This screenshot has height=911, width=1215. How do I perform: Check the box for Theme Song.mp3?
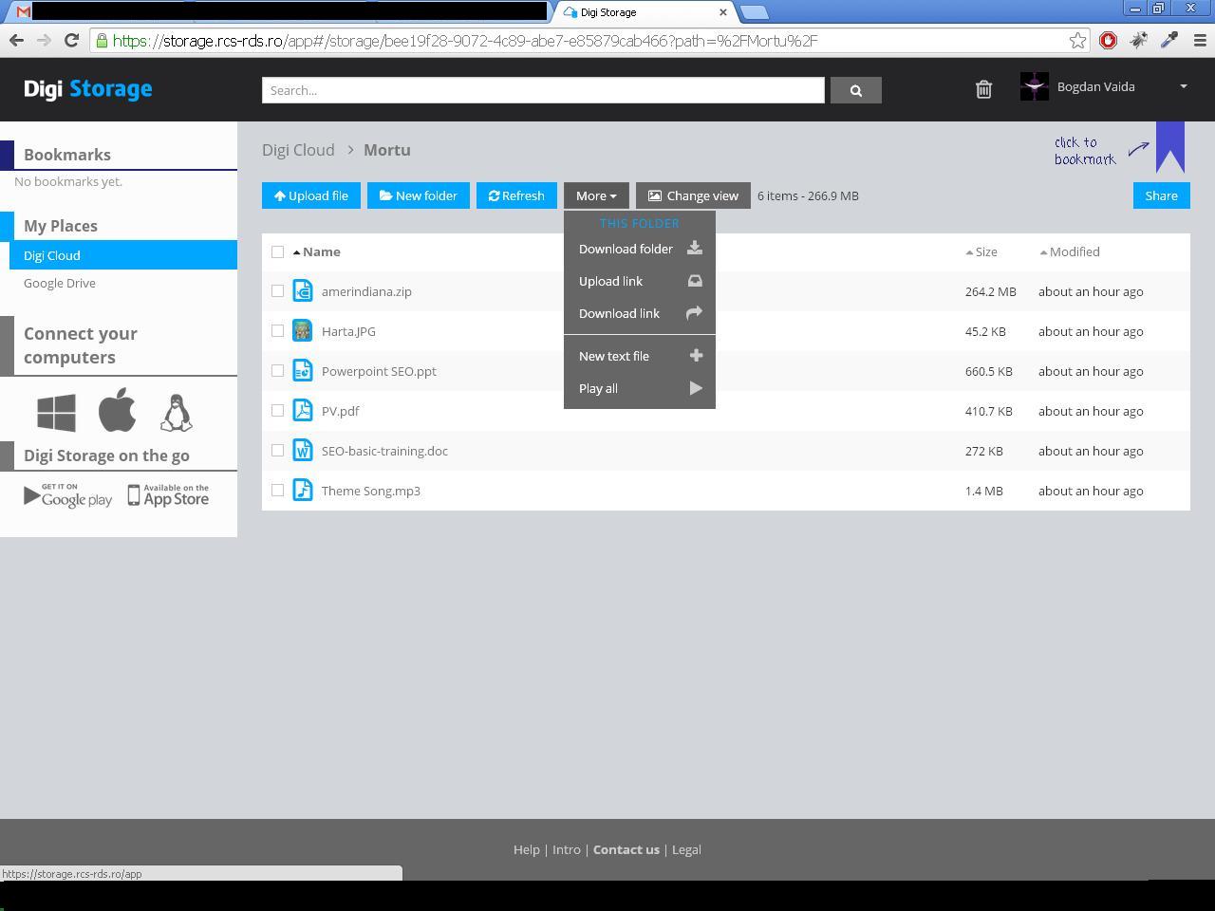click(x=277, y=491)
